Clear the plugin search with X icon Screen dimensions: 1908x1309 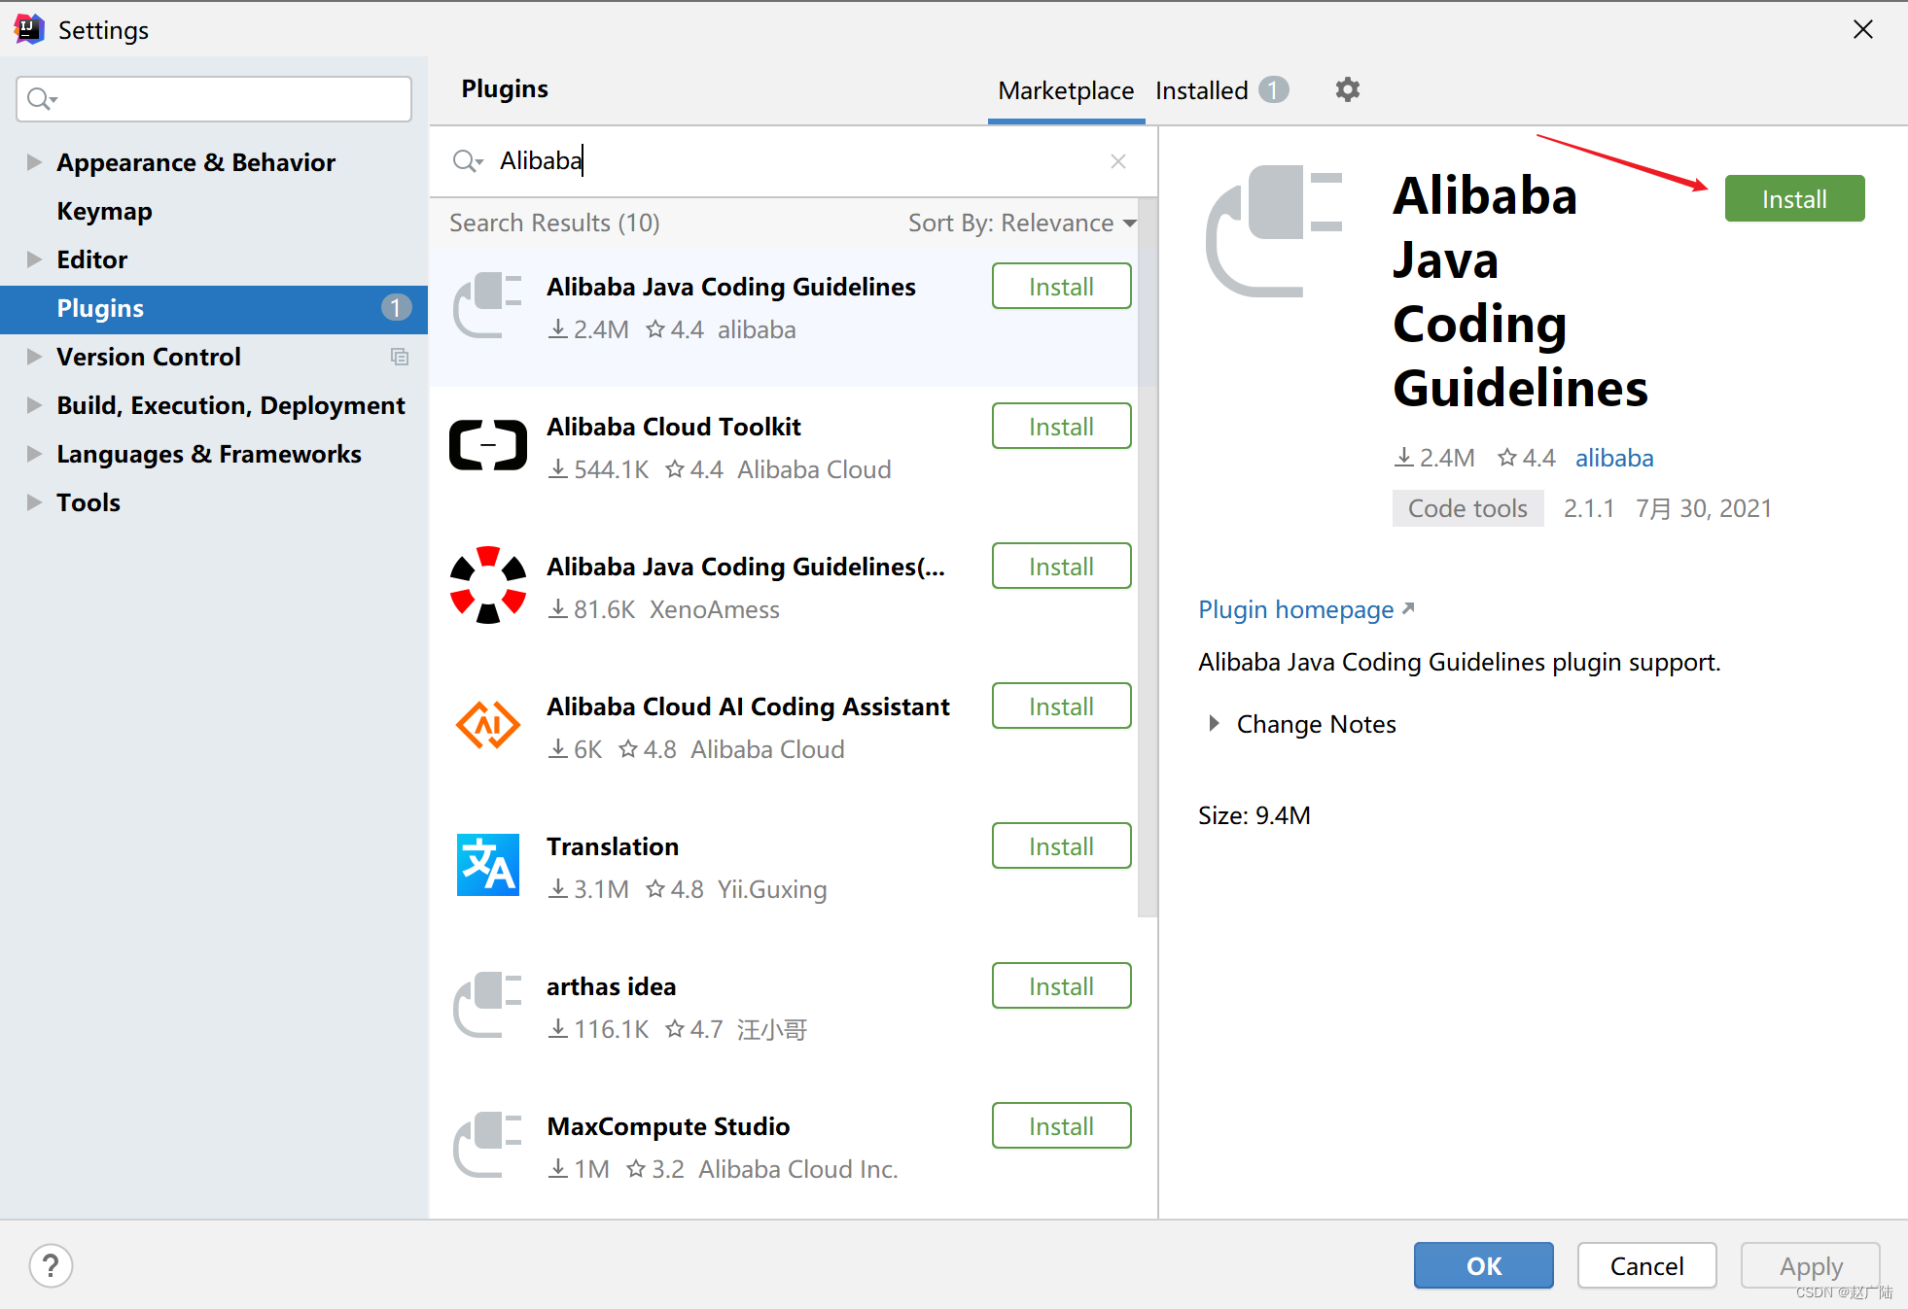click(x=1118, y=161)
